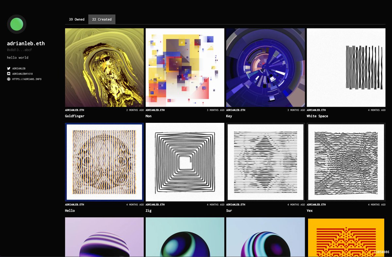Click ADRIANLEB.ETH creator label above Vex title

[x=316, y=205]
